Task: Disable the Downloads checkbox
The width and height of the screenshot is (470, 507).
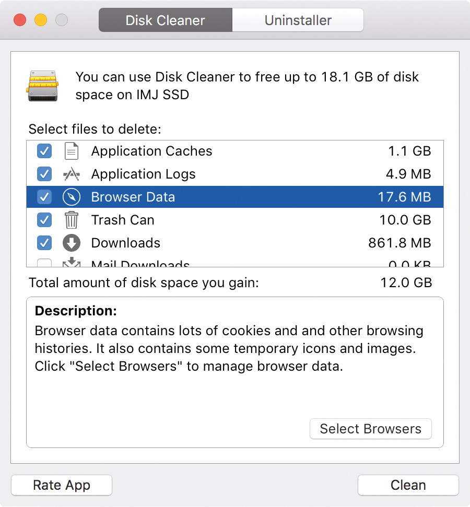Action: tap(44, 243)
